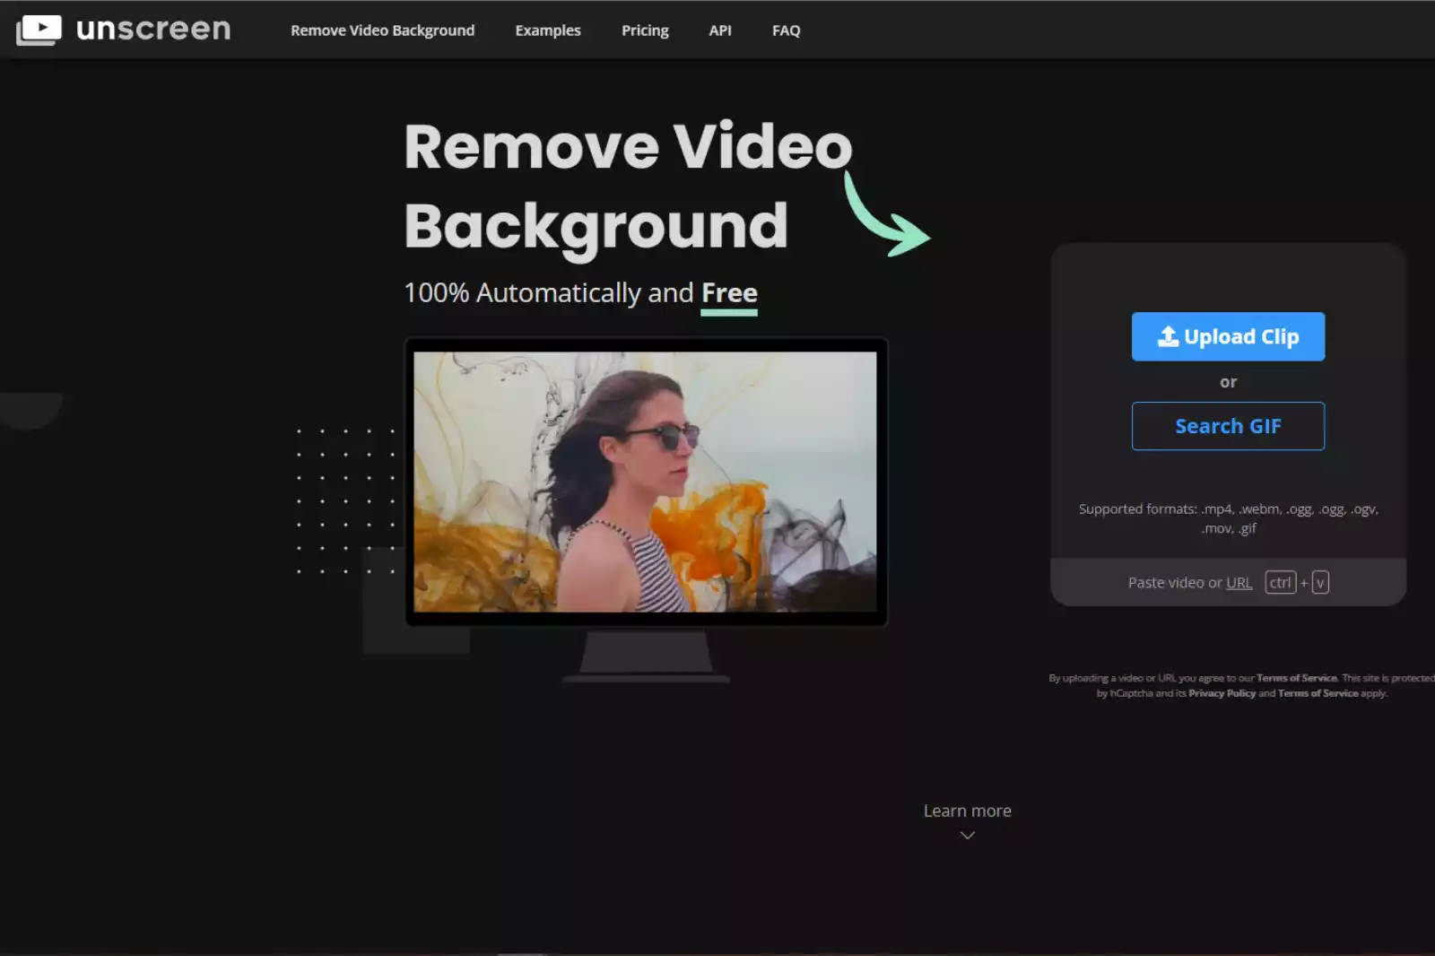Click the Learn more text
This screenshot has width=1435, height=956.
tap(967, 810)
